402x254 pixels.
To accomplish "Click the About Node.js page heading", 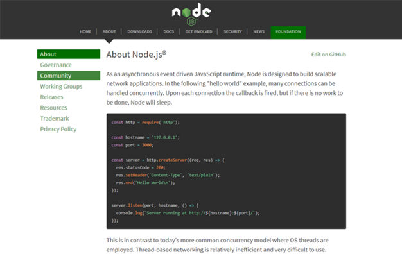I will [x=136, y=55].
